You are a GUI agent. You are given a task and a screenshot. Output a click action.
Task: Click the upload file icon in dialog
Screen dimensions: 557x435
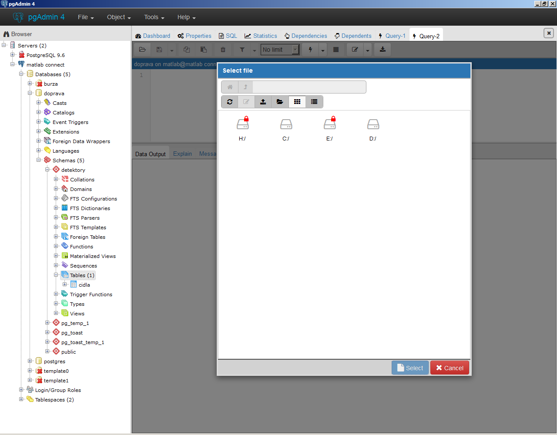[263, 102]
